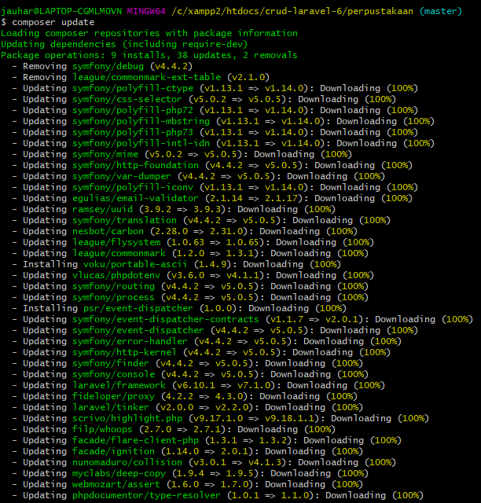Click package name 'symfony/polyfill-mbstring'
Screen dimensions: 481x503
(141, 121)
